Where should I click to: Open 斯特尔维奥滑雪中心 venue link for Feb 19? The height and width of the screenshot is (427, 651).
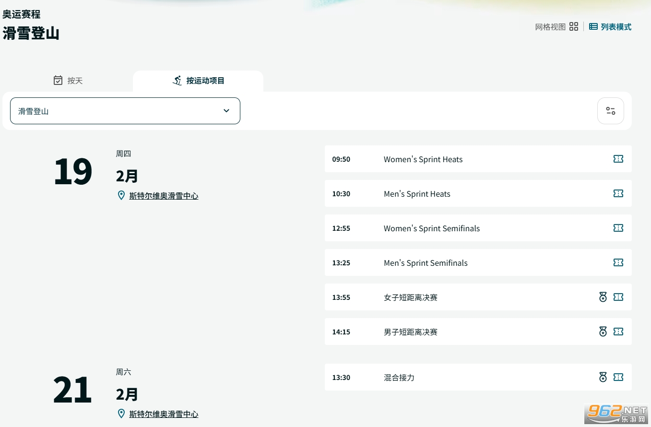click(164, 196)
